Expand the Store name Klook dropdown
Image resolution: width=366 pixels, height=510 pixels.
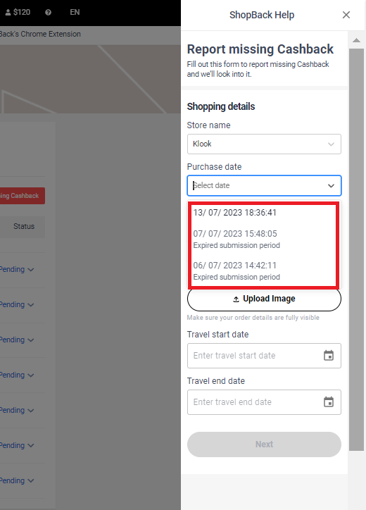(x=264, y=144)
